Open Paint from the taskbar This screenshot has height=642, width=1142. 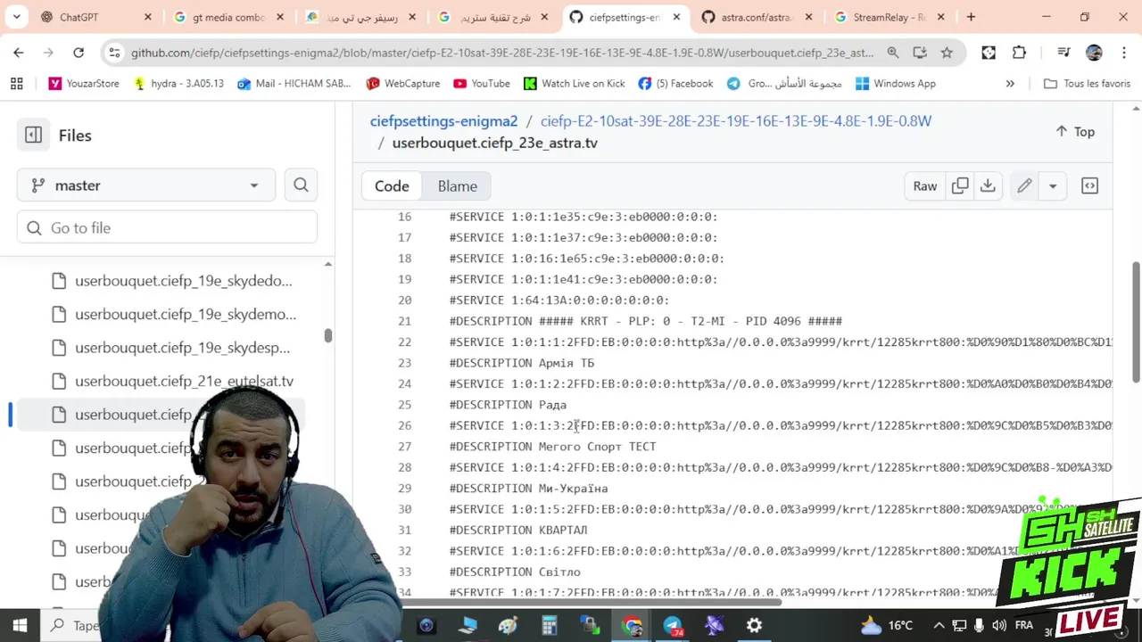[x=508, y=625]
